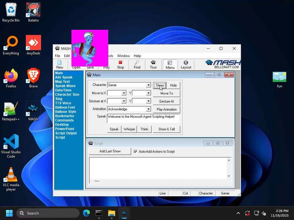Expand the Character dropdown list
This screenshot has width=294, height=220.
tap(148, 85)
